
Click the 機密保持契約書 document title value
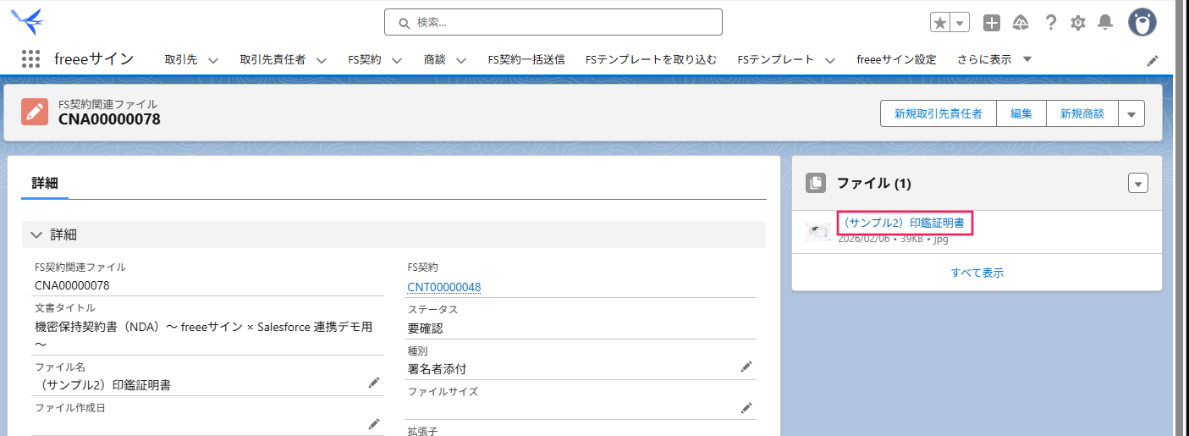(203, 335)
